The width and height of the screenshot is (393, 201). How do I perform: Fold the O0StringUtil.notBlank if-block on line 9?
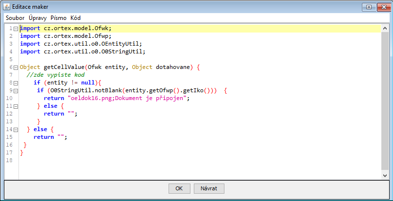click(16, 91)
